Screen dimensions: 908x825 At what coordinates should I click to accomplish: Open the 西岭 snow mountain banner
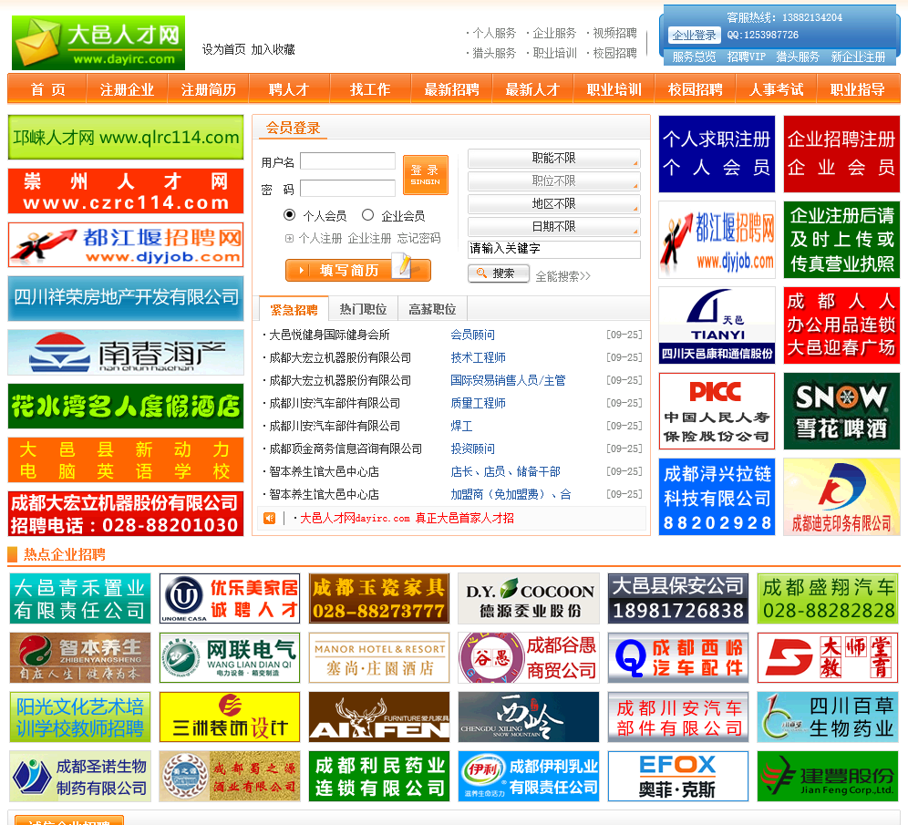[529, 717]
